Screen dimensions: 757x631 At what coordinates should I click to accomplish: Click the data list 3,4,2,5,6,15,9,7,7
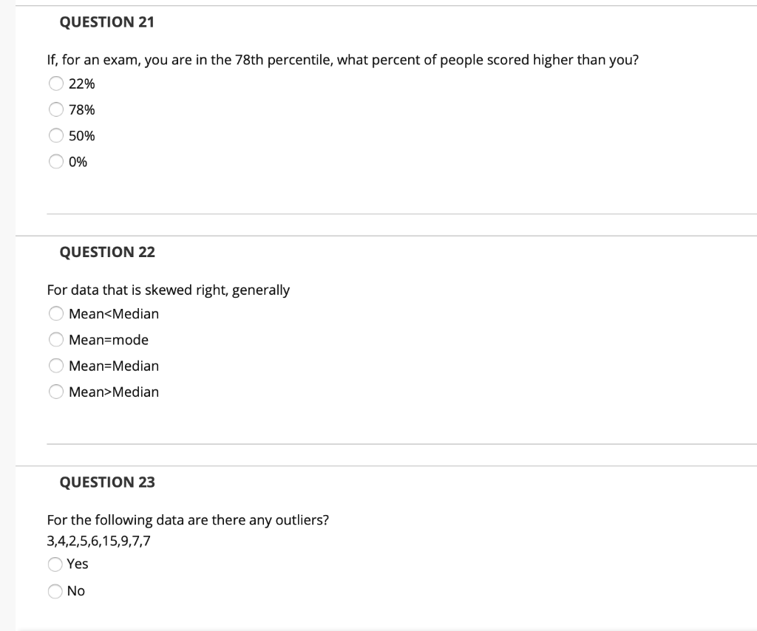(98, 540)
